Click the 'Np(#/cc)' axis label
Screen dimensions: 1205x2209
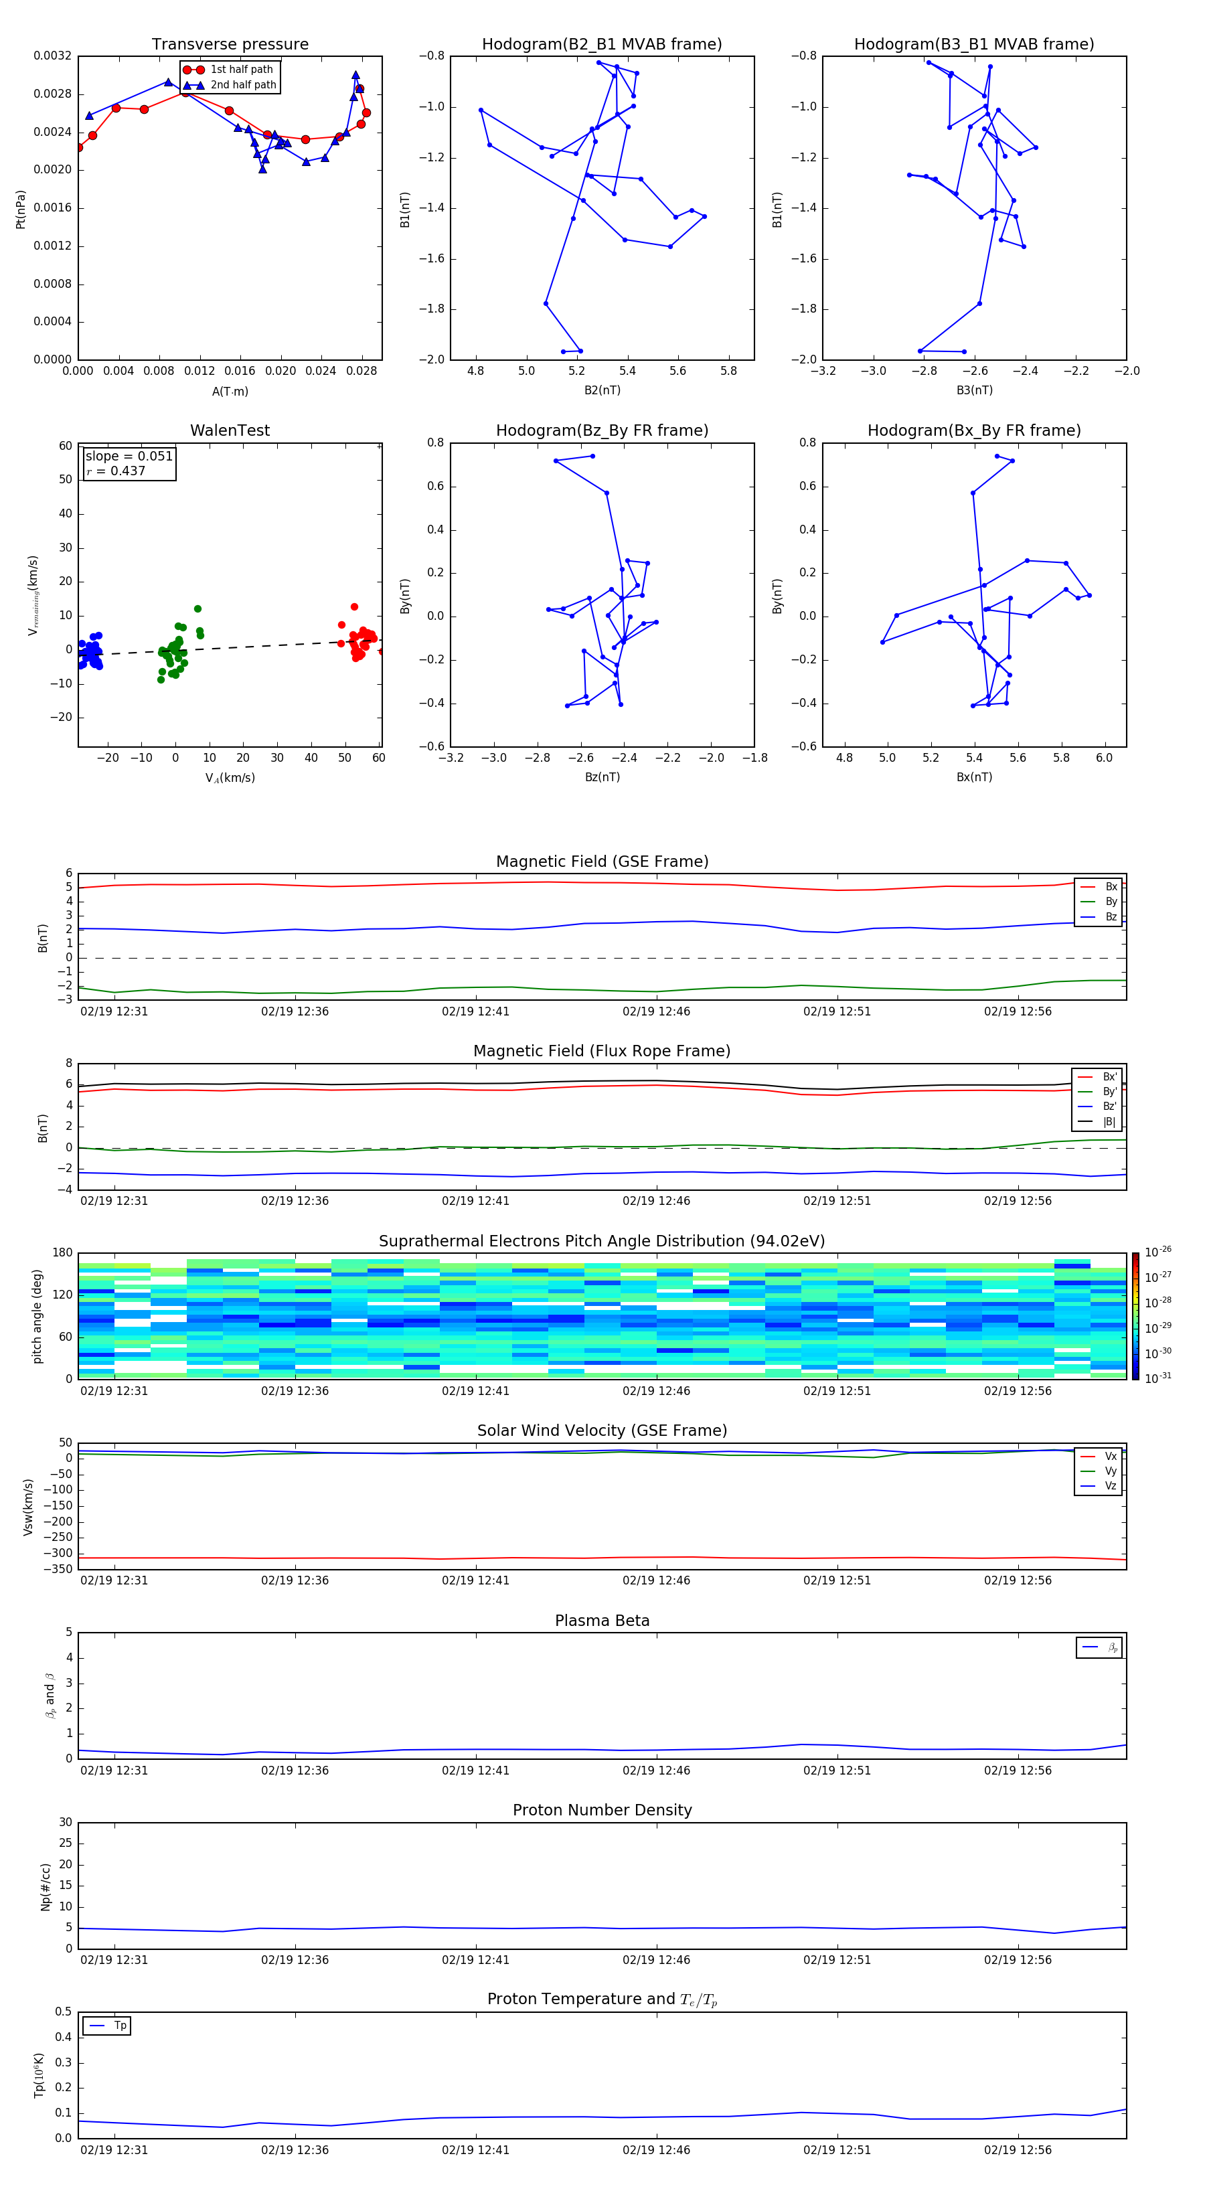[x=46, y=1886]
